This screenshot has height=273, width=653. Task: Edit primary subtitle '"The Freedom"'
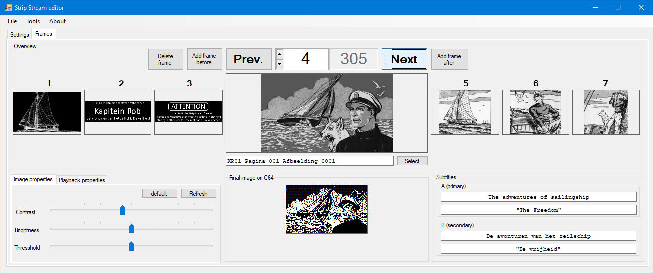[x=538, y=210]
